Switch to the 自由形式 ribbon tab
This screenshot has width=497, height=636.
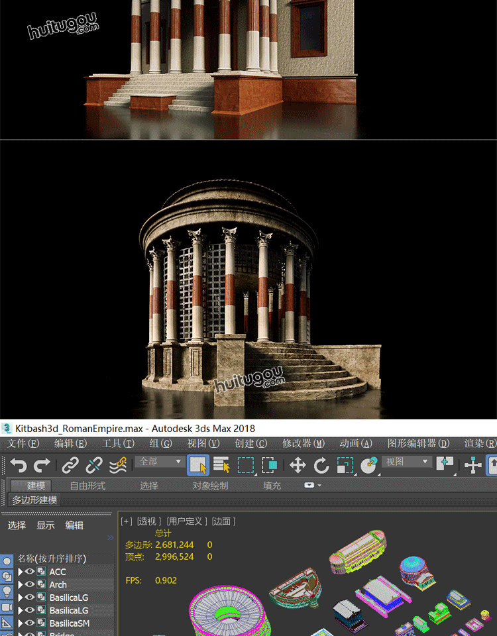pyautogui.click(x=87, y=486)
